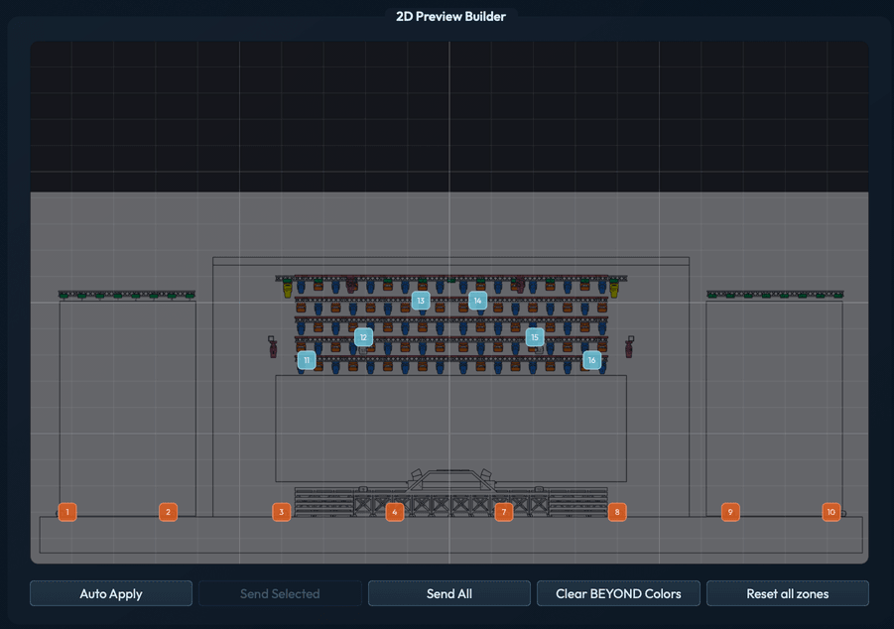Select orange zone marker 4
The height and width of the screenshot is (629, 894).
395,512
